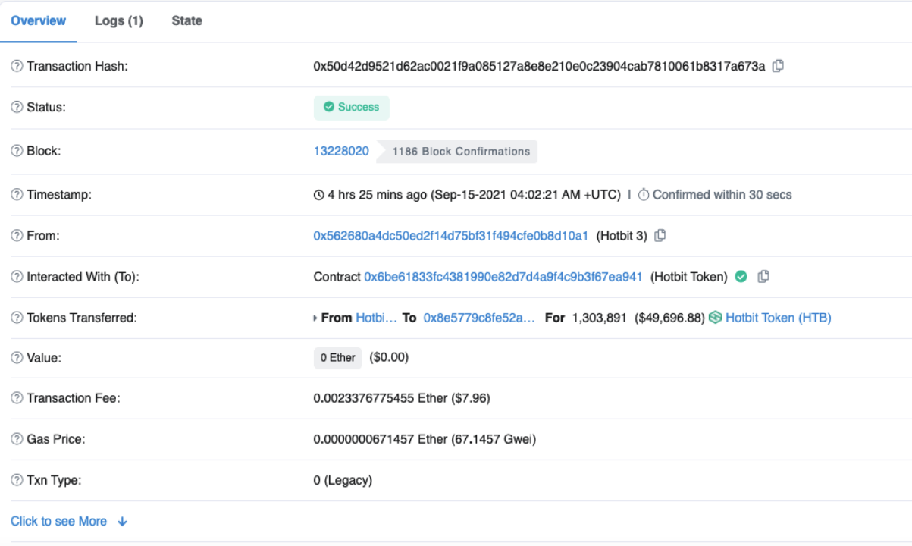Select the Overview tab

[x=38, y=21]
